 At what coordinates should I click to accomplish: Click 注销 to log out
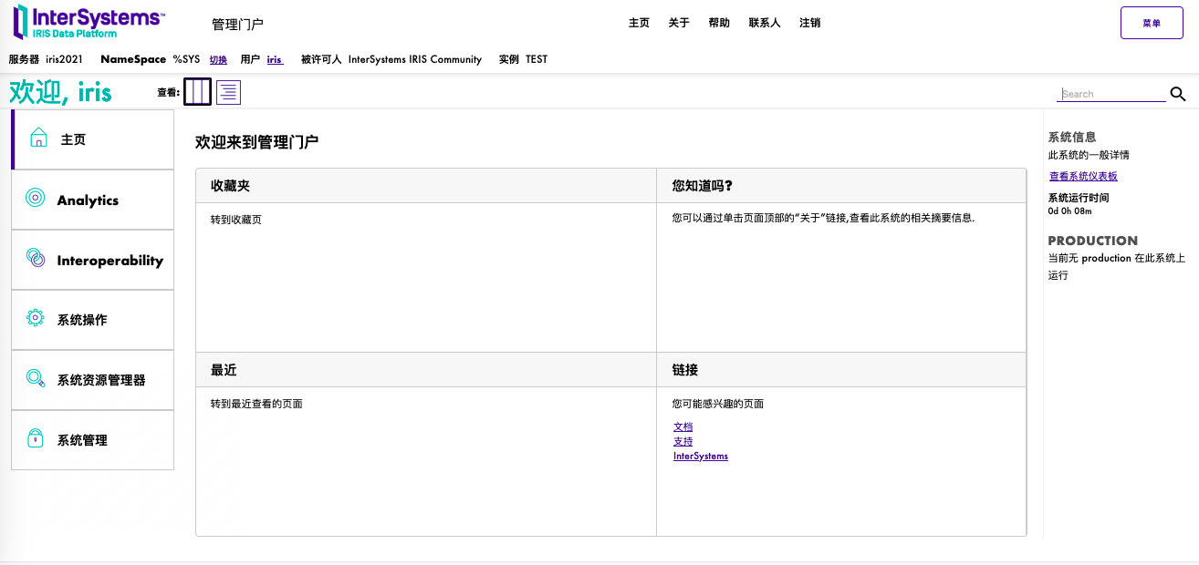(809, 22)
